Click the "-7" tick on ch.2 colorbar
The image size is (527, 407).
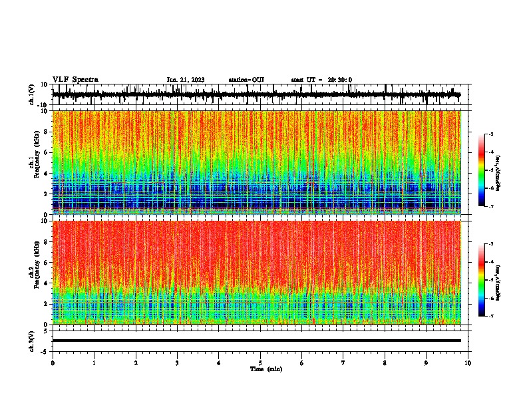pos(491,316)
